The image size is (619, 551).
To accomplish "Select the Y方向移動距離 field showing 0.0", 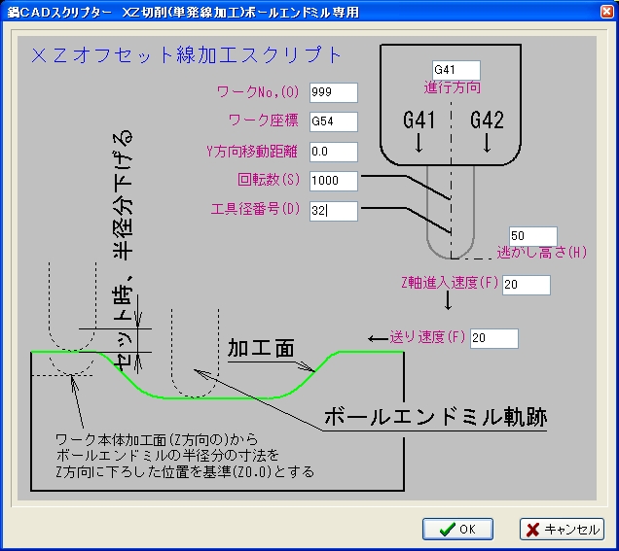I will pyautogui.click(x=334, y=152).
